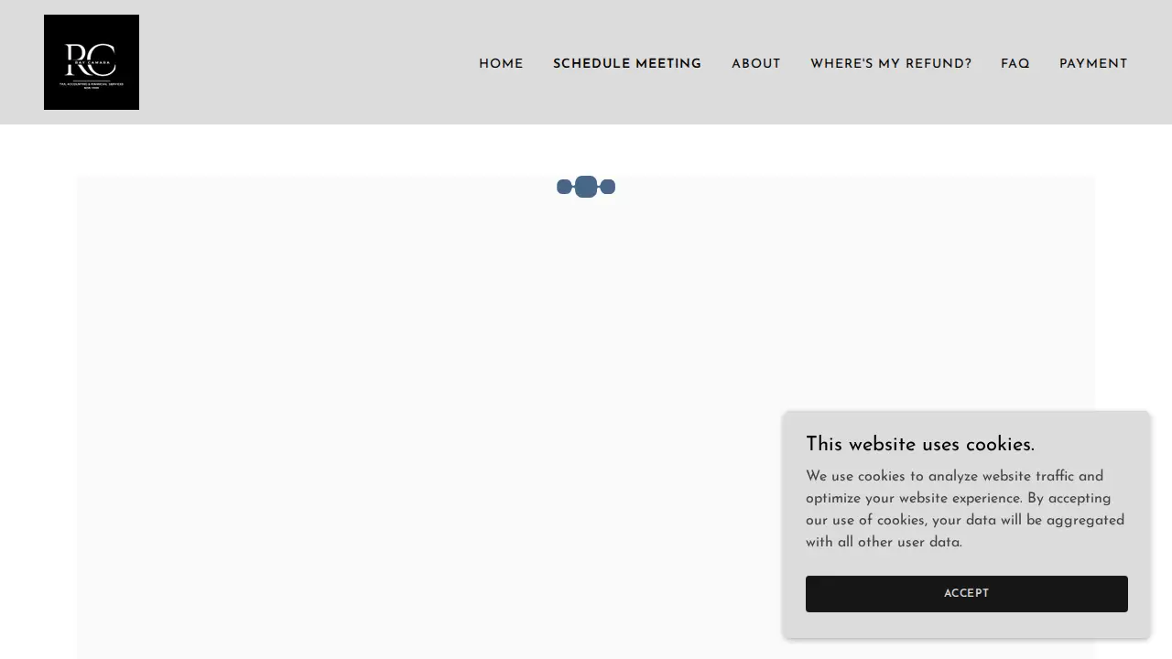Screen dimensions: 1172x659
Task: View the FAQ page
Action: [x=1015, y=64]
